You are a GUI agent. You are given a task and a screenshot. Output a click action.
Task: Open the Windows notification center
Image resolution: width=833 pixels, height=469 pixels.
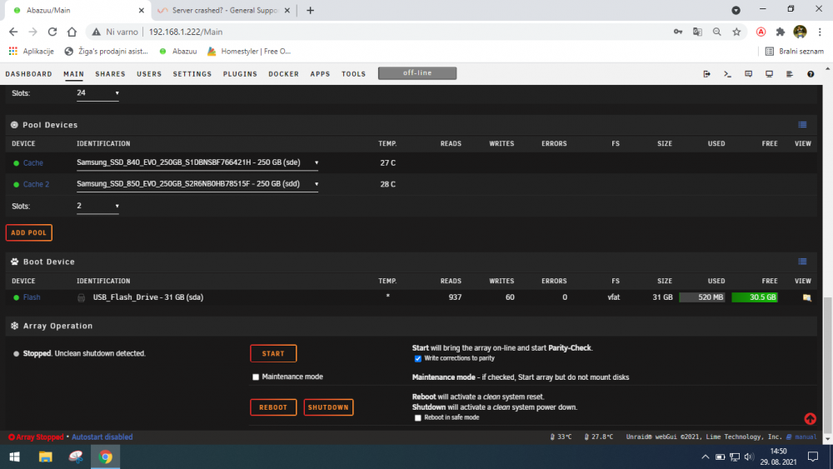813,457
